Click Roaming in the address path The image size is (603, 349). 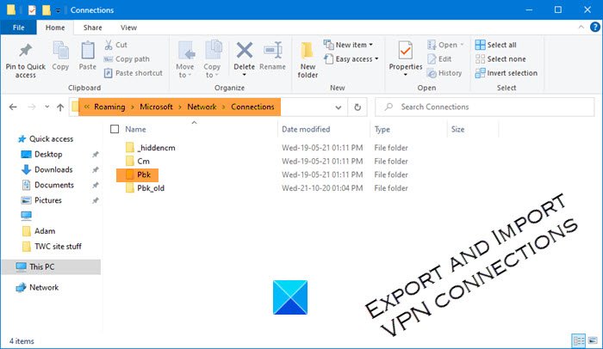(109, 107)
